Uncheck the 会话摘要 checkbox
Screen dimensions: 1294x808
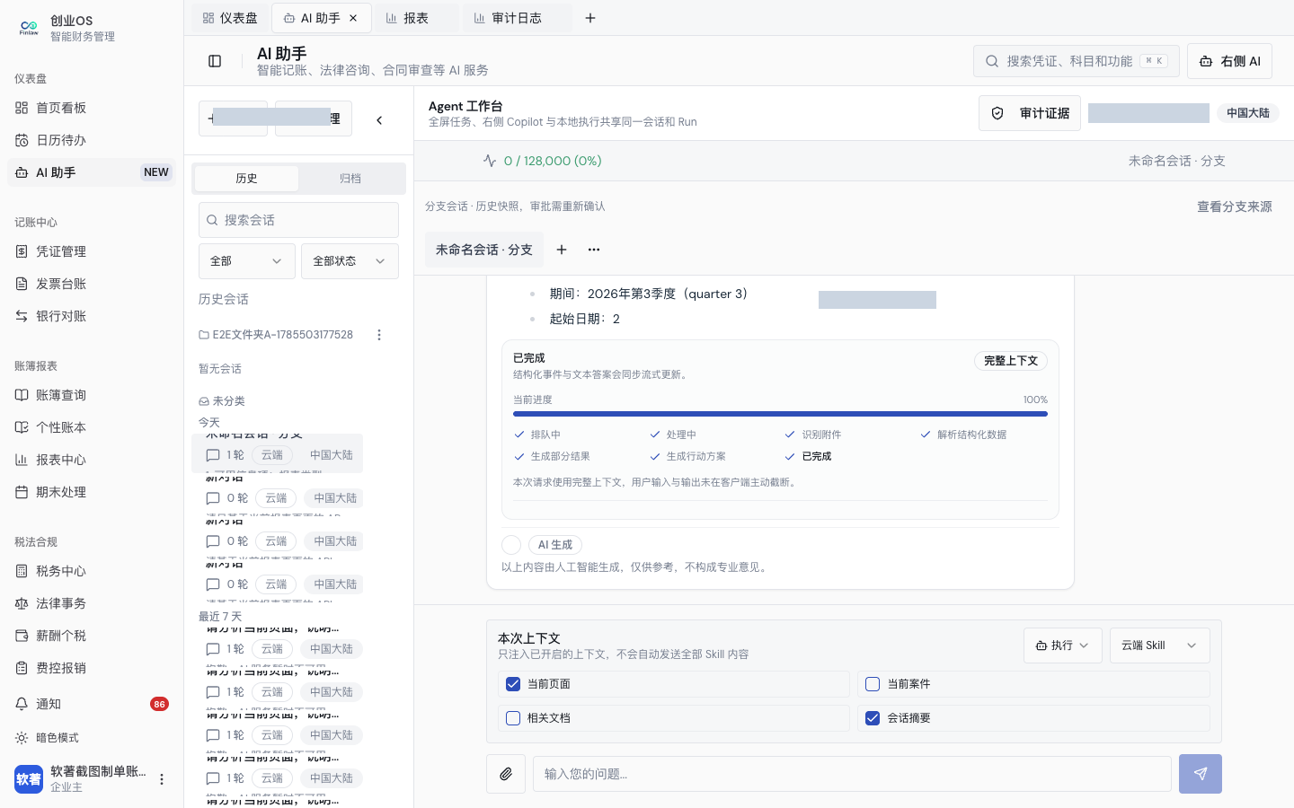tap(873, 718)
